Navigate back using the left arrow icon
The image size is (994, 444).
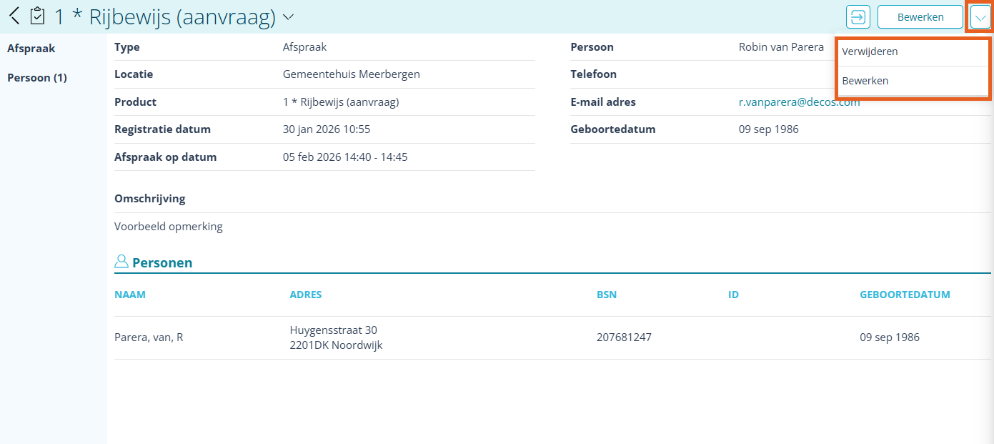[x=14, y=16]
